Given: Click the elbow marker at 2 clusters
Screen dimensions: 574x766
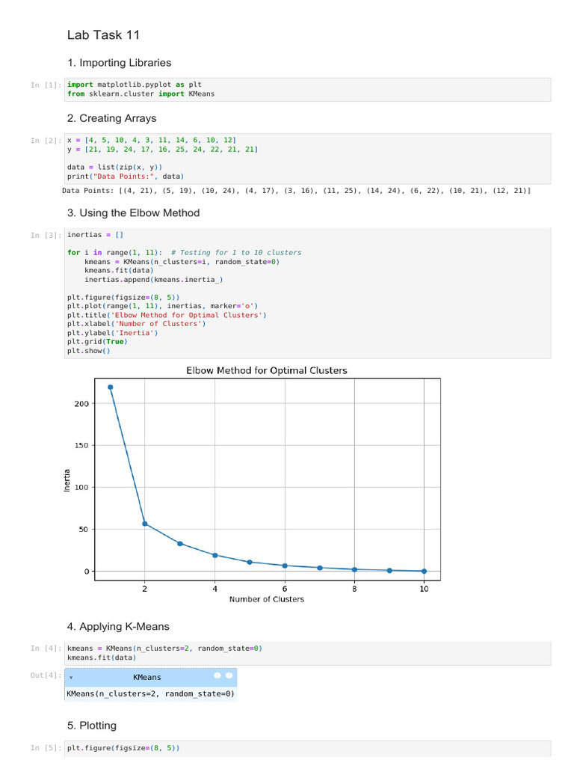Looking at the screenshot, I should pos(145,524).
